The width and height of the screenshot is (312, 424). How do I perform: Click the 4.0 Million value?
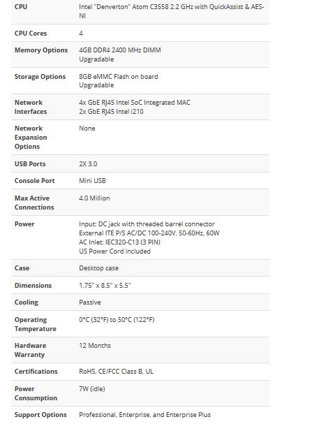(x=94, y=198)
